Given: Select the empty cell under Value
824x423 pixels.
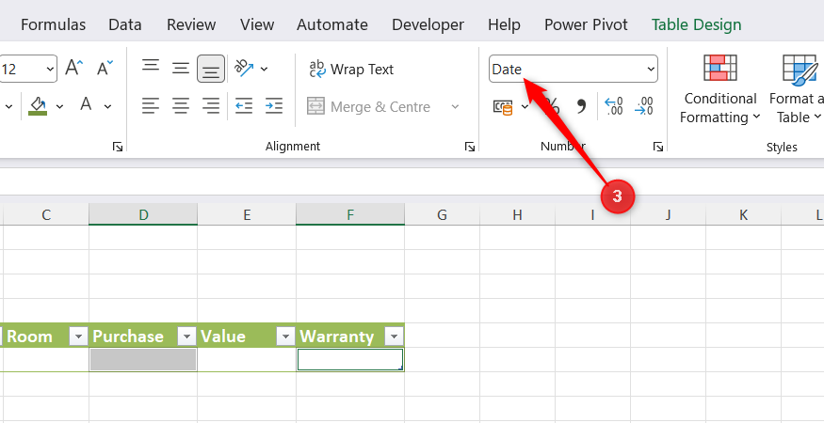Looking at the screenshot, I should coord(247,359).
